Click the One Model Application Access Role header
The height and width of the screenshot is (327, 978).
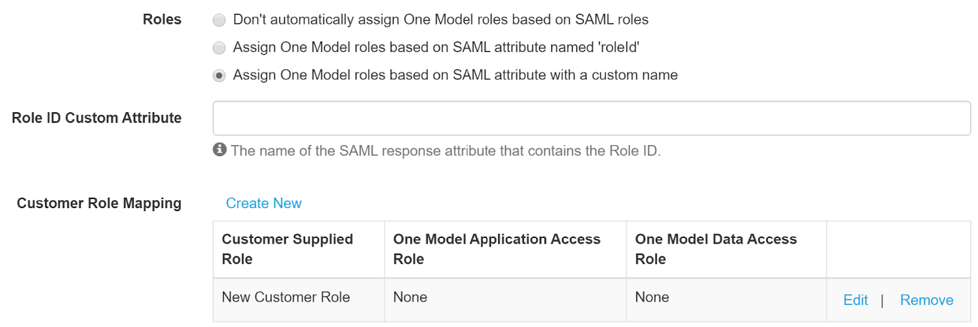point(496,249)
